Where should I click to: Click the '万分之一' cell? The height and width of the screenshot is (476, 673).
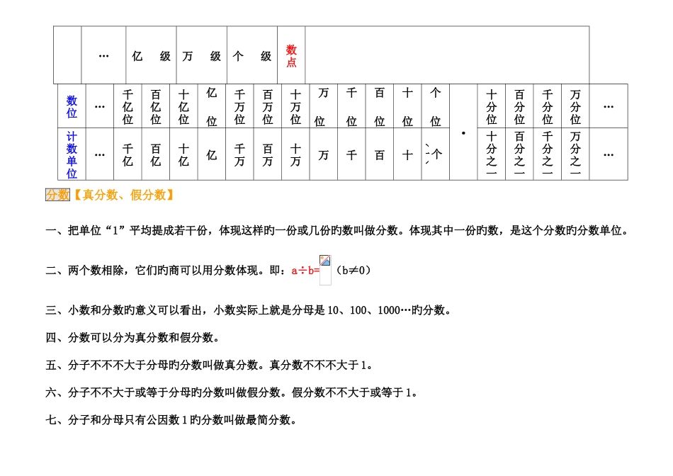575,154
